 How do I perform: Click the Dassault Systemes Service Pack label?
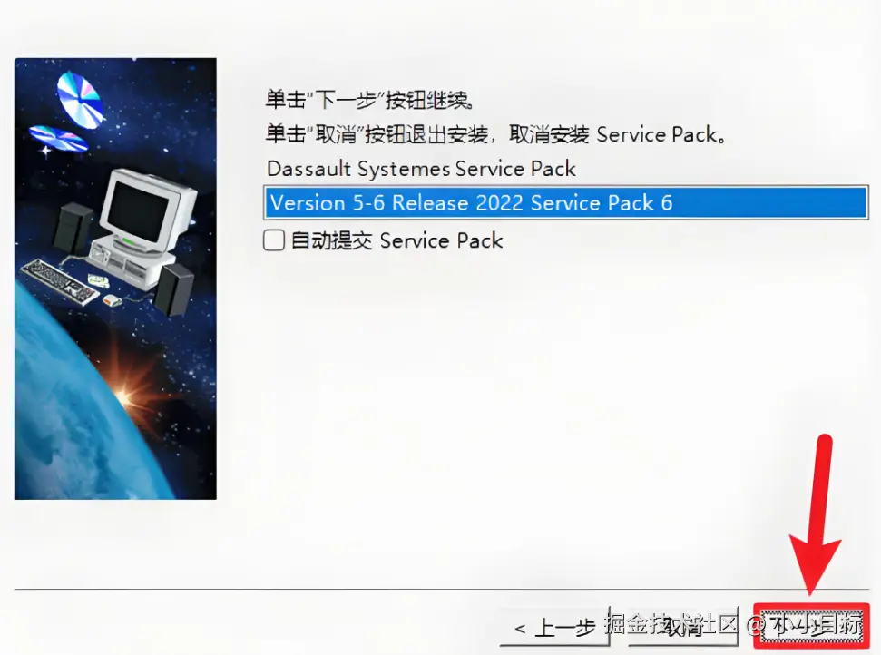(x=421, y=169)
